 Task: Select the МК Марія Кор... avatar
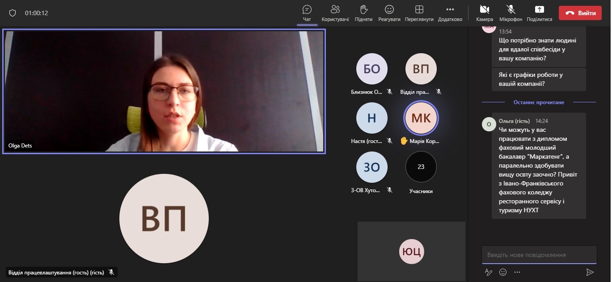[x=421, y=118]
